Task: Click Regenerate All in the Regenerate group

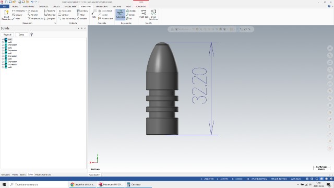Action: [129, 19]
